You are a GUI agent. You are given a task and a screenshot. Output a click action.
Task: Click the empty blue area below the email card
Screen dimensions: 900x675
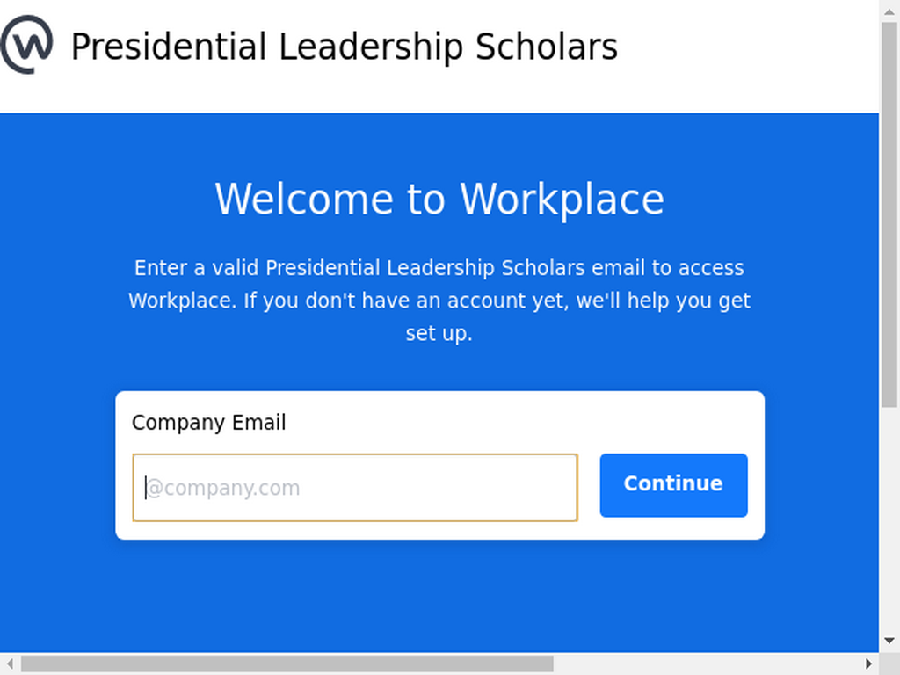coord(439,597)
